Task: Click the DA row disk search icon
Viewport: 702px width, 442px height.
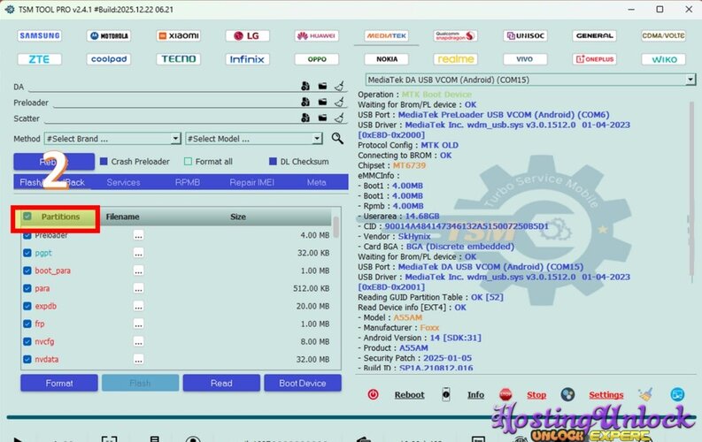Action: [x=305, y=86]
